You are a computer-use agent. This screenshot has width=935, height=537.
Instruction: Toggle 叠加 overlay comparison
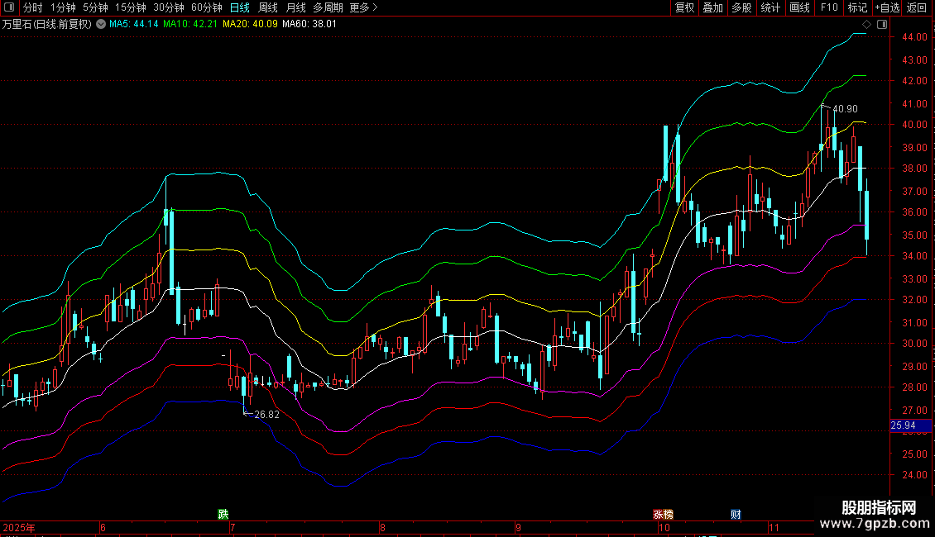pyautogui.click(x=712, y=8)
